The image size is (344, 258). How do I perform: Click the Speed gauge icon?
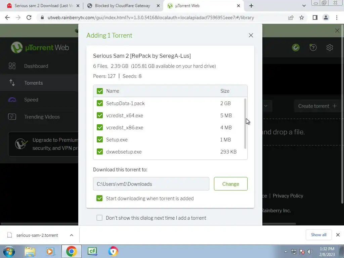click(12, 100)
